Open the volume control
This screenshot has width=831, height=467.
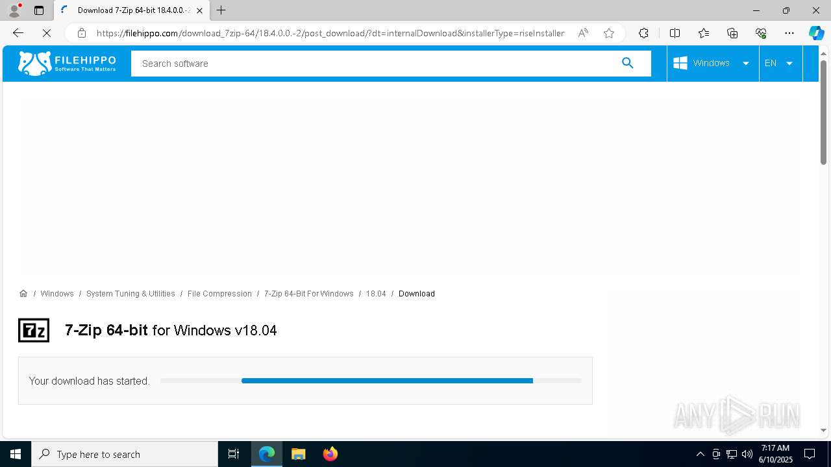tap(747, 454)
